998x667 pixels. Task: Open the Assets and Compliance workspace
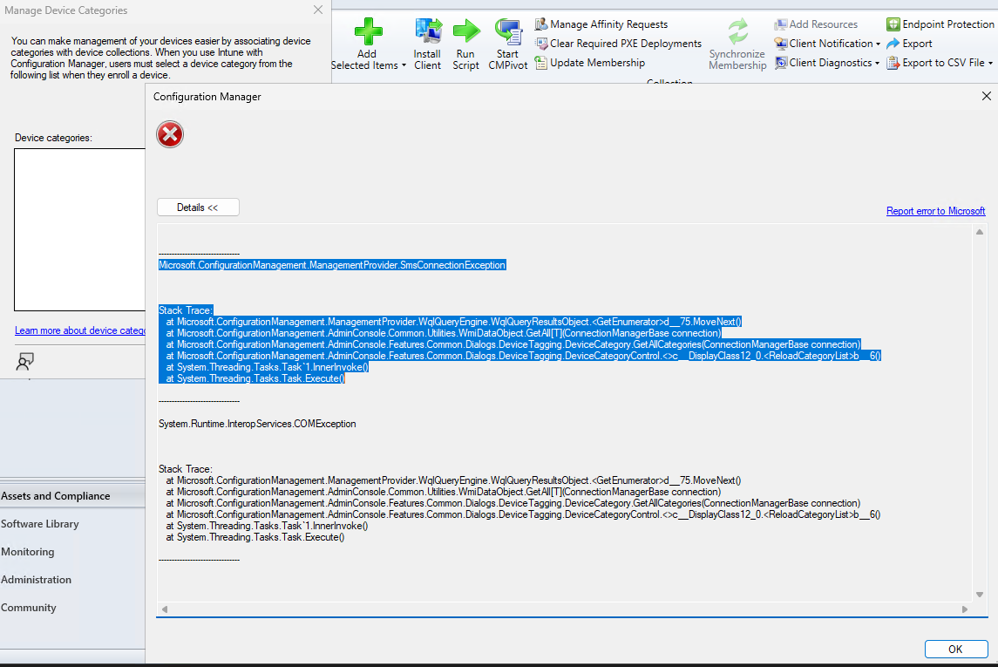[x=72, y=496]
